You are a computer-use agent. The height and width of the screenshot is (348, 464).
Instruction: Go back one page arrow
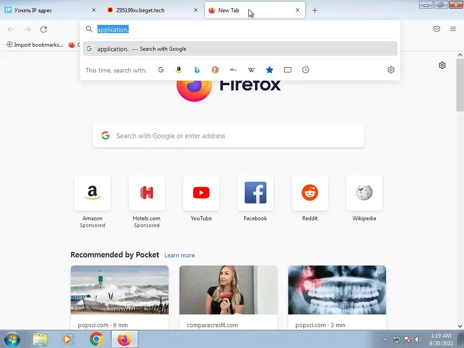coord(11,29)
